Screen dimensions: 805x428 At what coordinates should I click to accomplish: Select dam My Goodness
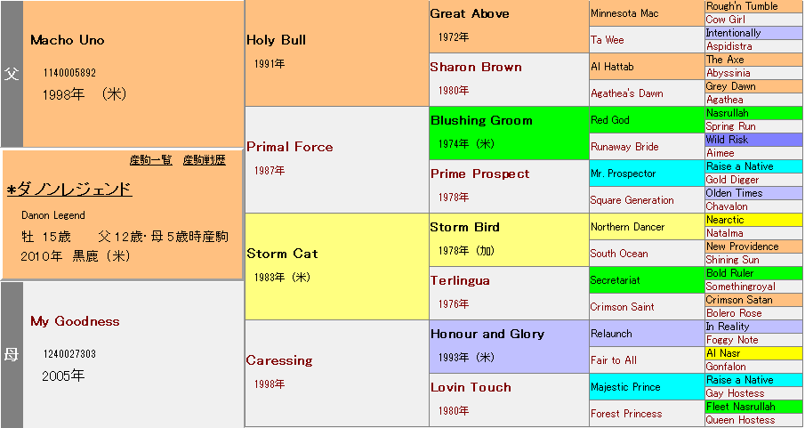pyautogui.click(x=74, y=321)
